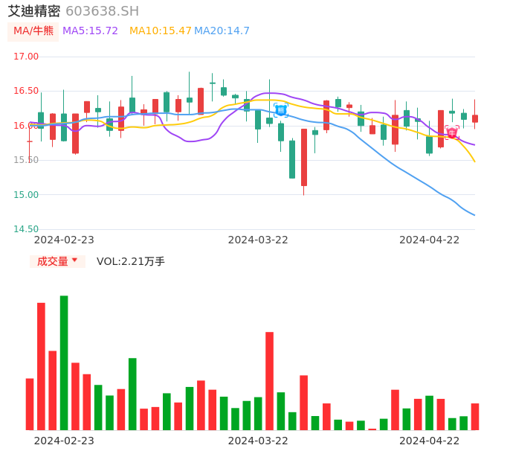Click the VOL:2.21万手 volume readout
The width and height of the screenshot is (510, 451).
131,261
